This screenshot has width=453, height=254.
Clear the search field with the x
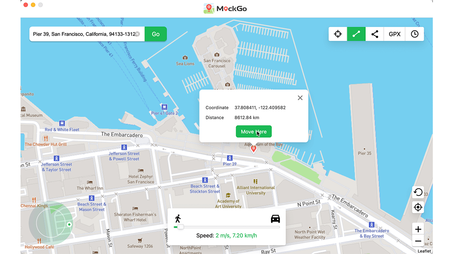138,34
